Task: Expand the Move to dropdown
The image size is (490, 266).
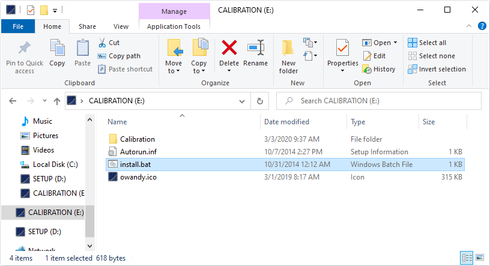Action: click(174, 71)
